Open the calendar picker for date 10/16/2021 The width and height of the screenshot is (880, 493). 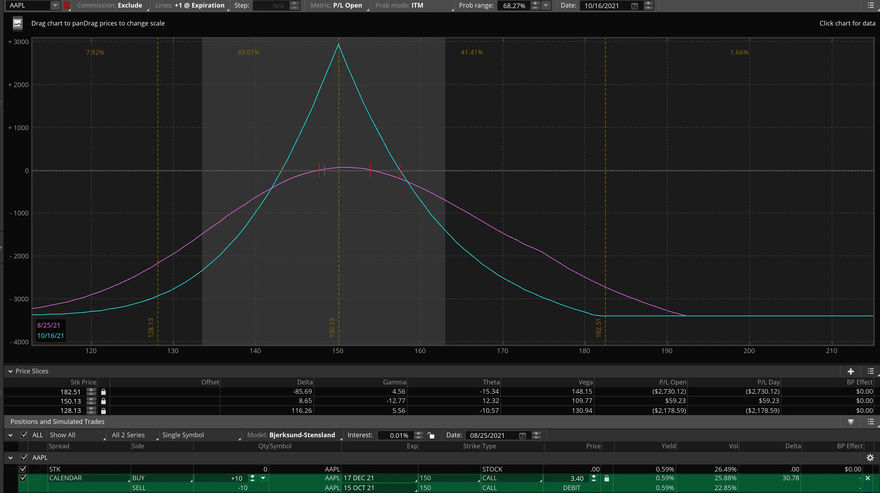tap(634, 6)
